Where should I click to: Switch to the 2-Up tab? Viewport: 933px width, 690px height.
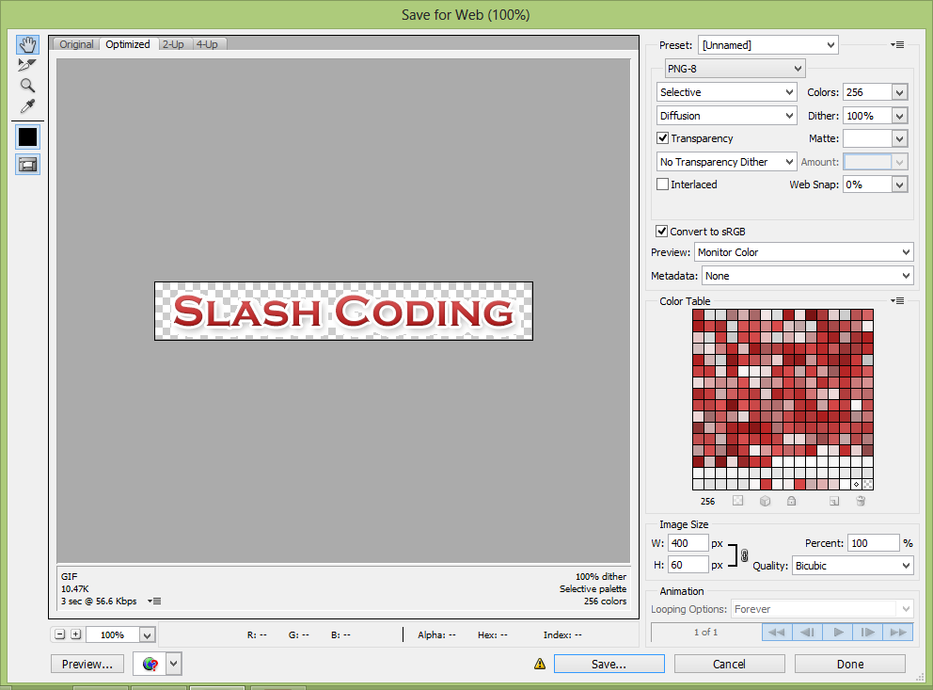173,44
